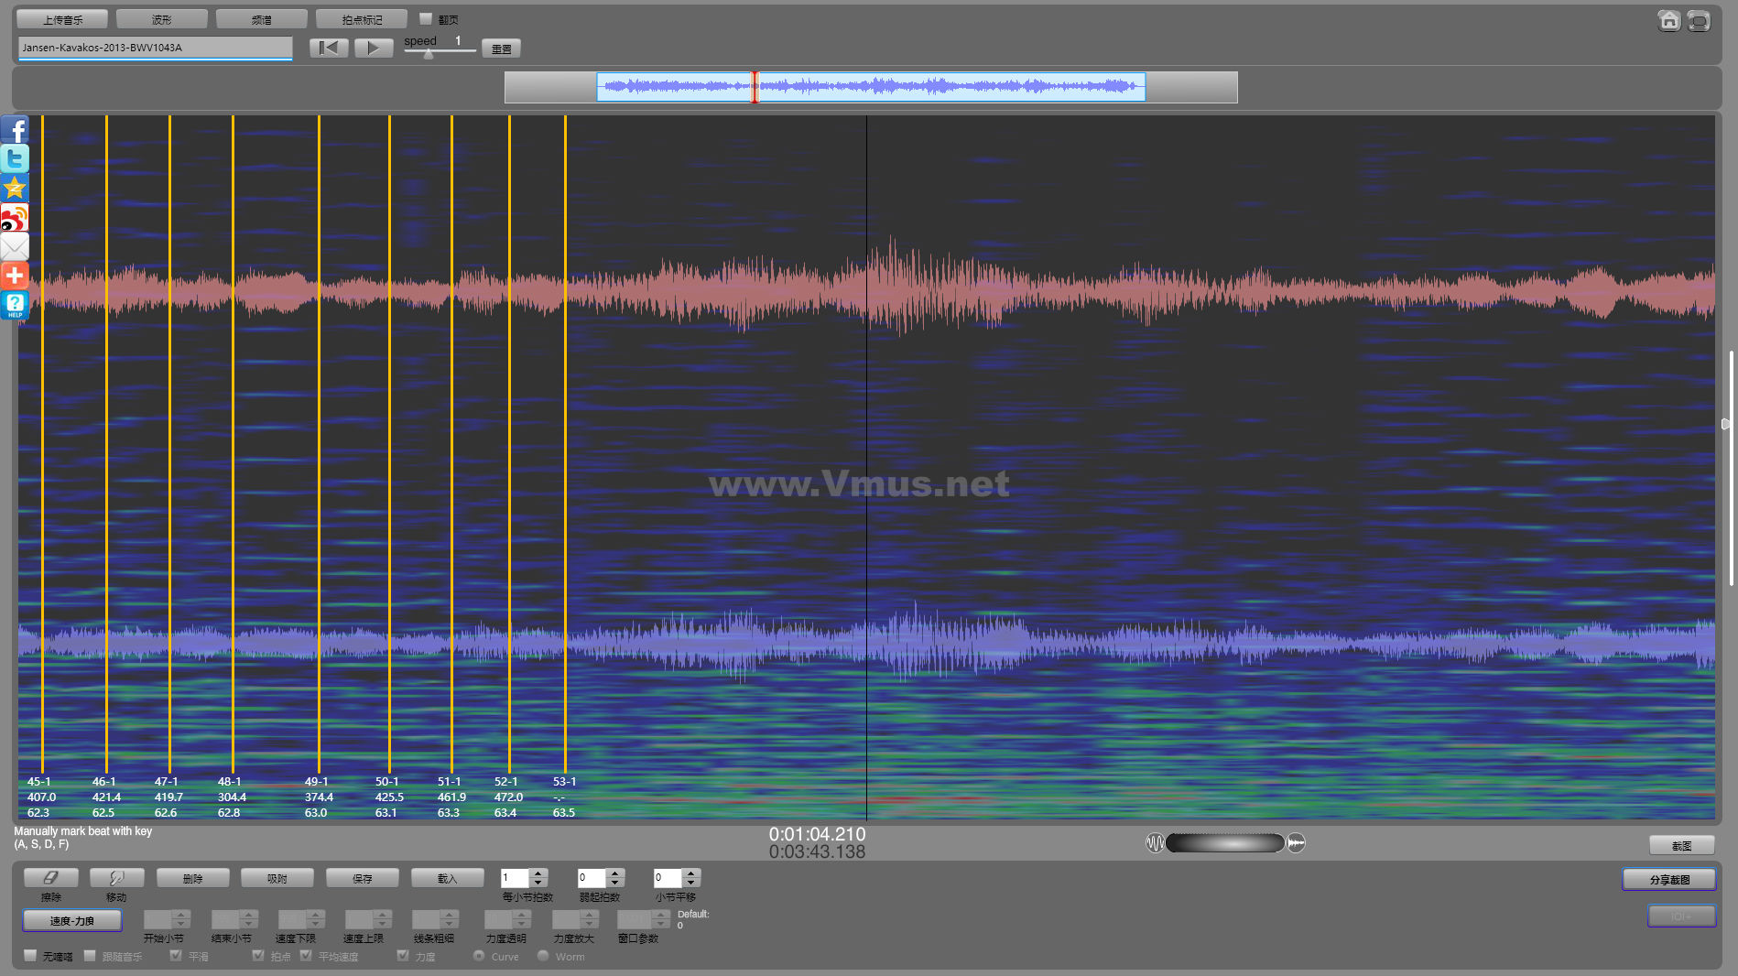Click the home icon at top right
Screen dimensions: 1738x976
point(1668,20)
